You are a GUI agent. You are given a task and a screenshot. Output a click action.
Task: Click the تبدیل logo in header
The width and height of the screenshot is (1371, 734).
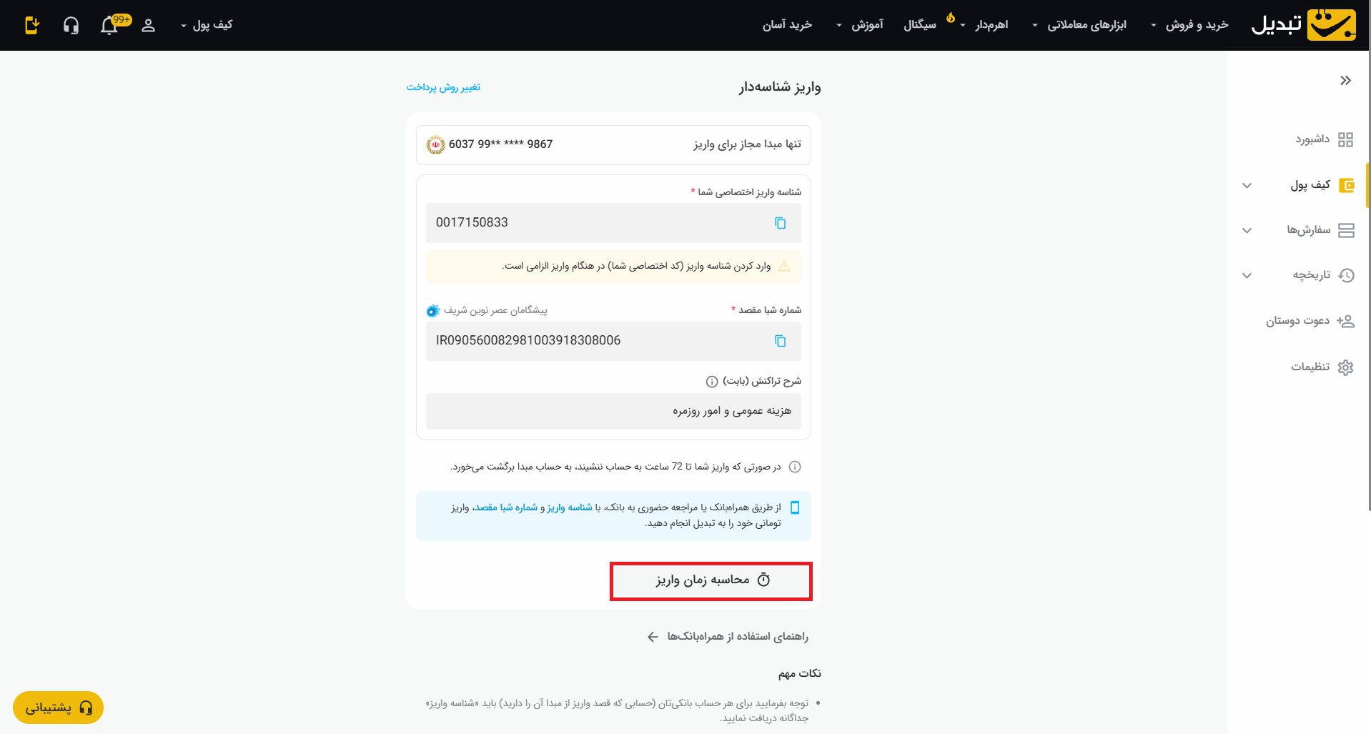tap(1303, 25)
